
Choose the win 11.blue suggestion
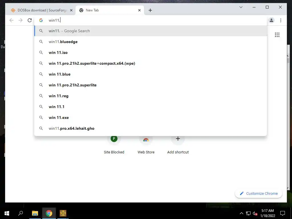tap(151, 74)
